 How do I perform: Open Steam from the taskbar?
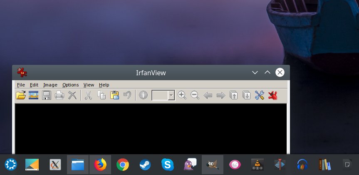[x=145, y=165]
